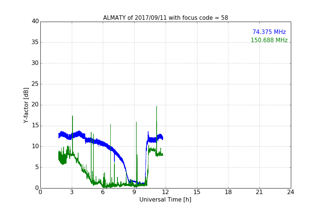Viewport: 323px width, 215px height.
Task: Click the x-axis tick label '18'
Action: (x=228, y=192)
